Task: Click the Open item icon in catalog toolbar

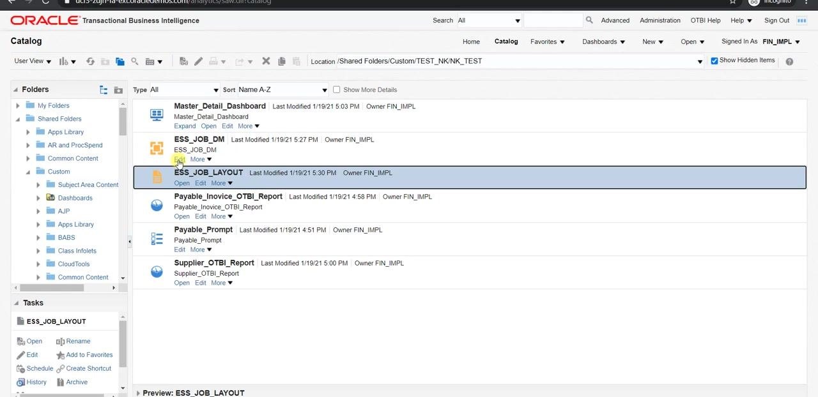Action: 183,61
